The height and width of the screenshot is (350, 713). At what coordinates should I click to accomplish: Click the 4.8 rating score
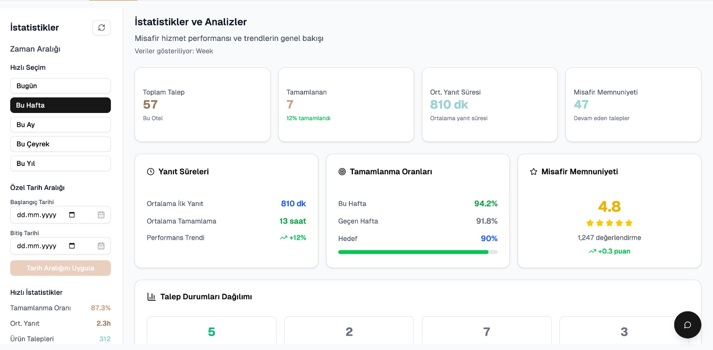coord(609,206)
